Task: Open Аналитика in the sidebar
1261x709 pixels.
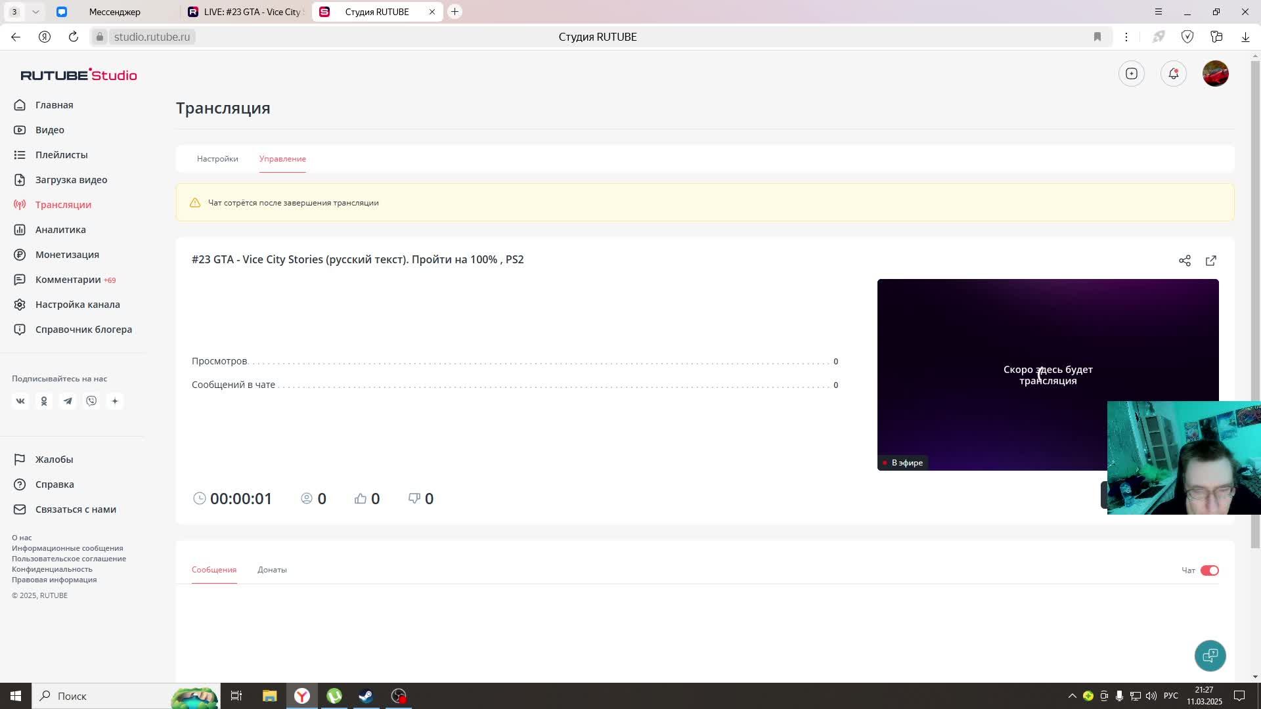Action: [60, 230]
